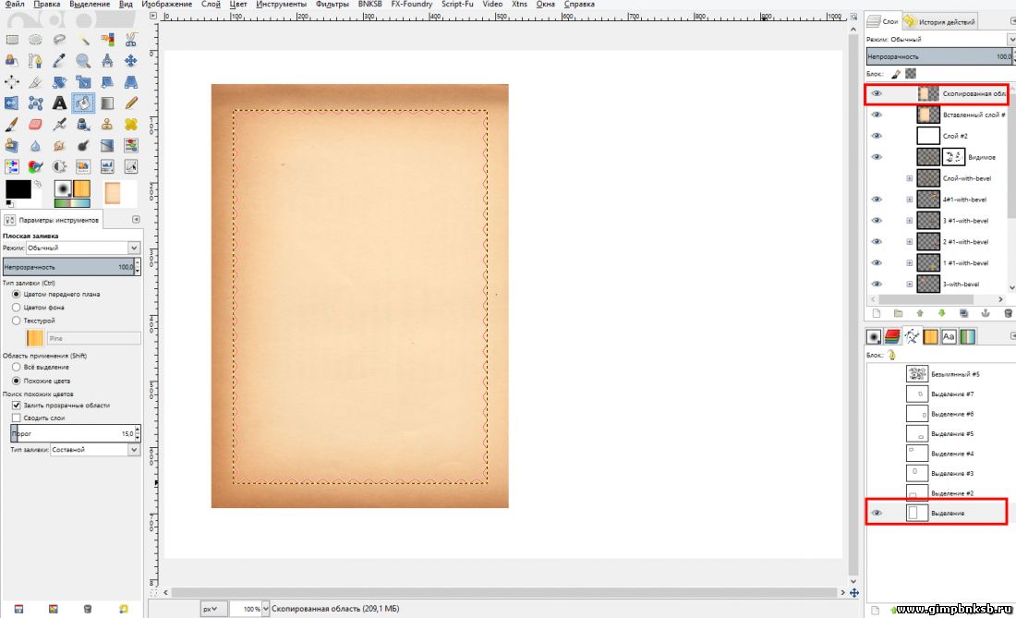Select the Zoom magnifier tool
The width and height of the screenshot is (1016, 618).
(83, 61)
